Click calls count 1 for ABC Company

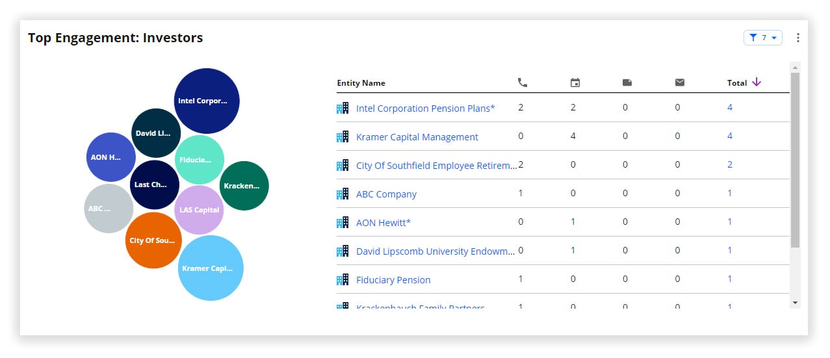tap(521, 193)
